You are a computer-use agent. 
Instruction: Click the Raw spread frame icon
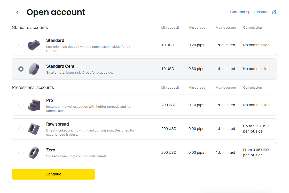tap(34, 129)
